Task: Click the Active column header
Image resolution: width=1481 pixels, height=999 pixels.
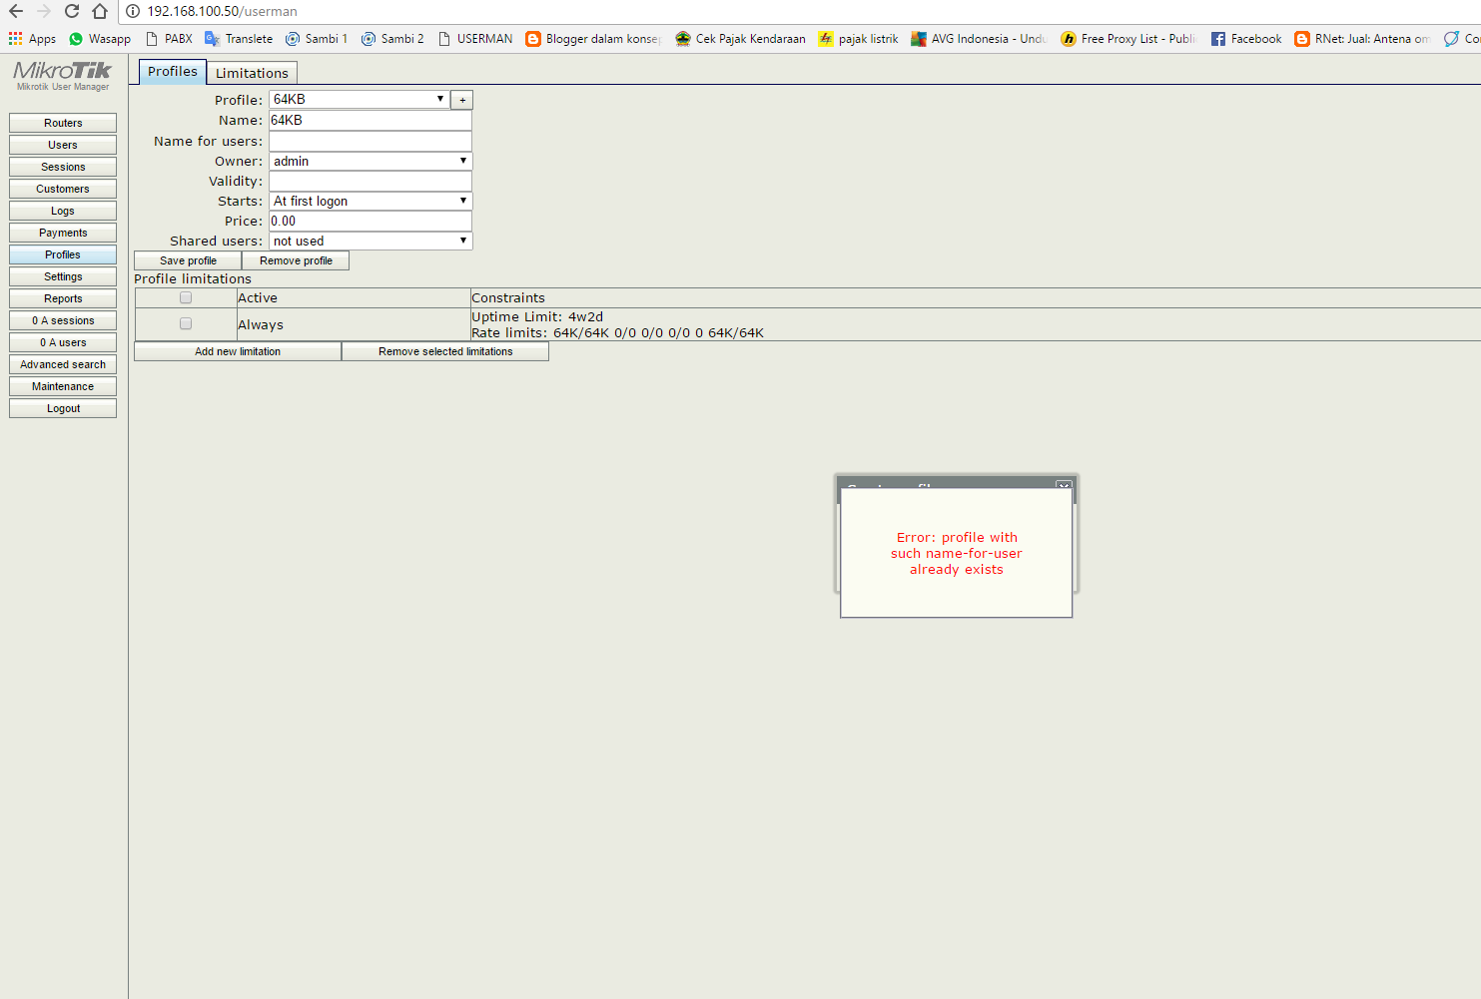Action: click(258, 297)
